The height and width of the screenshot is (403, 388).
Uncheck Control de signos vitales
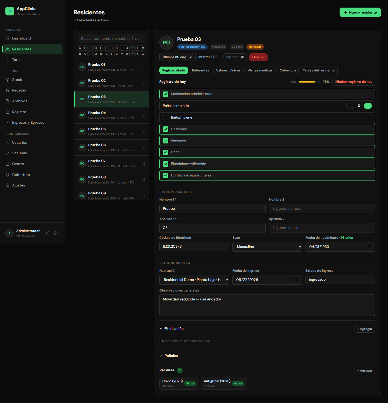pos(166,175)
